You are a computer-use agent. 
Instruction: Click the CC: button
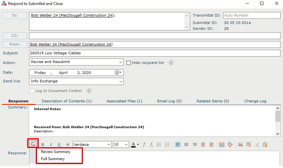point(14,36)
